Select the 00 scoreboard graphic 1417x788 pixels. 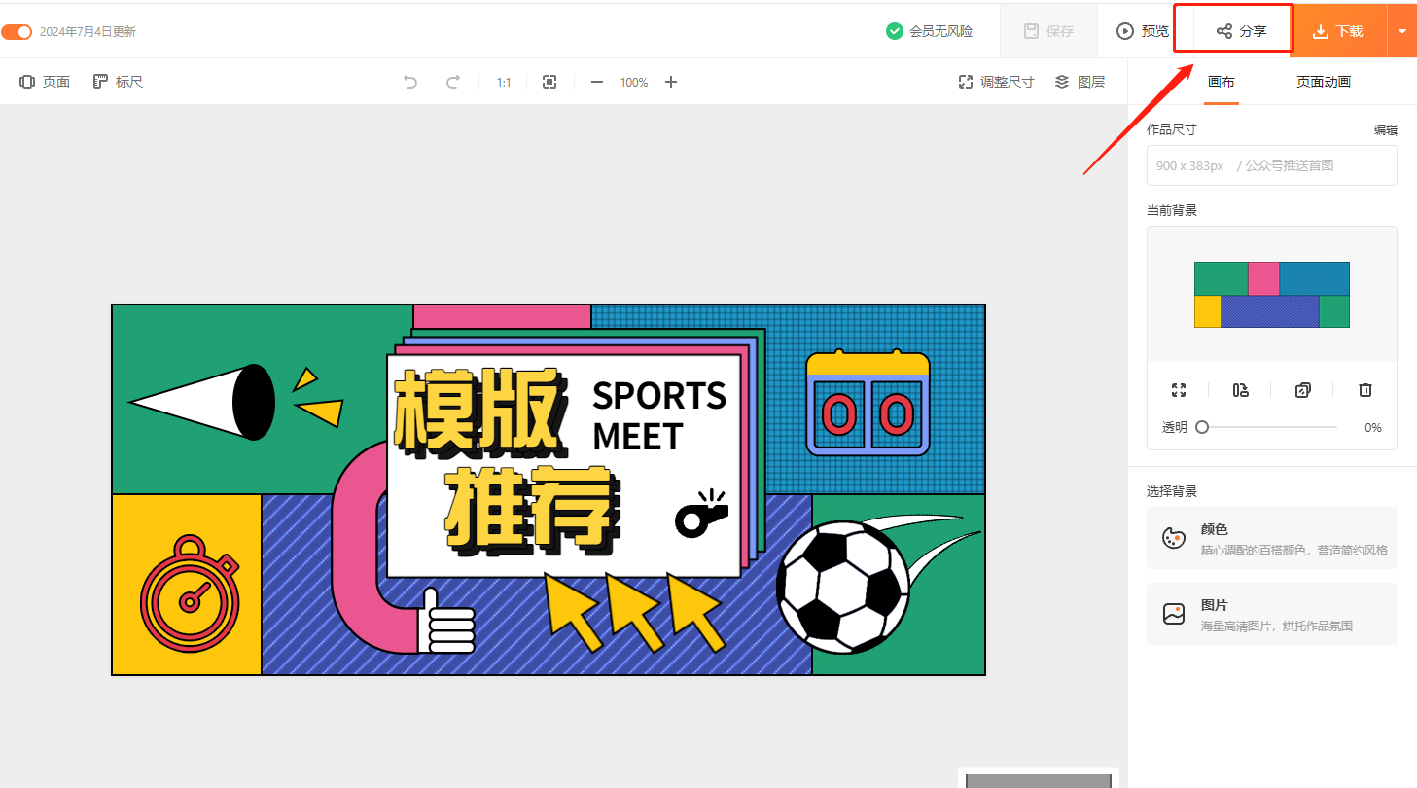click(x=868, y=404)
